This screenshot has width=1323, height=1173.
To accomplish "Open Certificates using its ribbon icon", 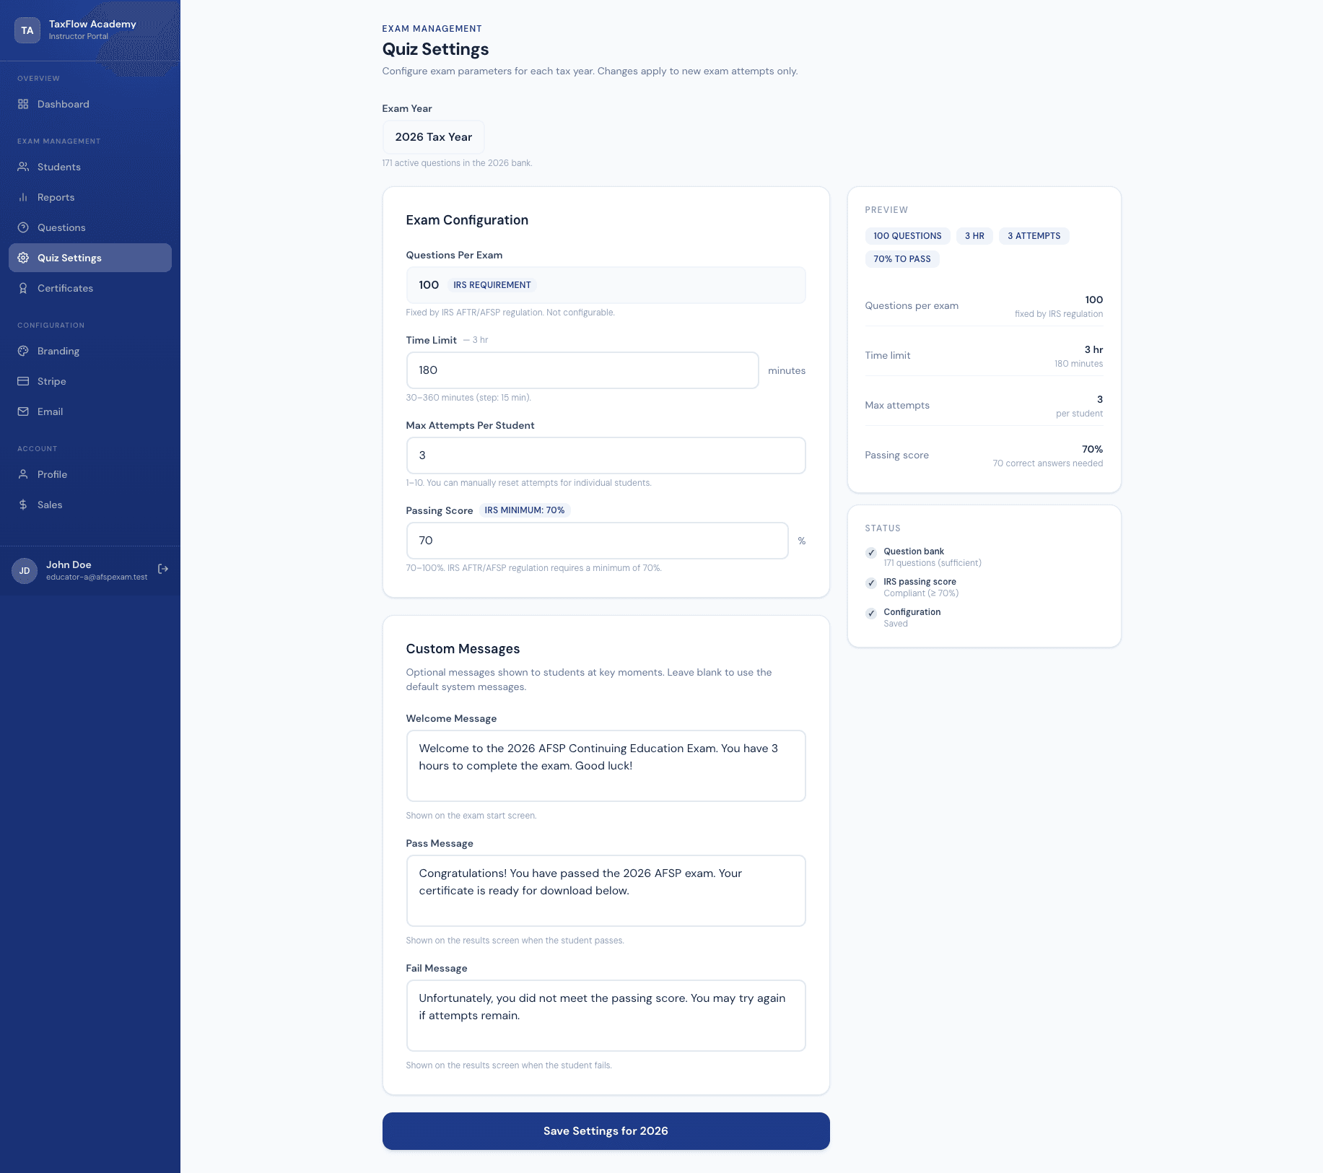I will (24, 288).
